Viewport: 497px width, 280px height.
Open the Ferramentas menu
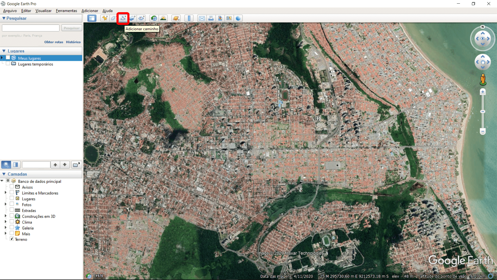coord(66,11)
